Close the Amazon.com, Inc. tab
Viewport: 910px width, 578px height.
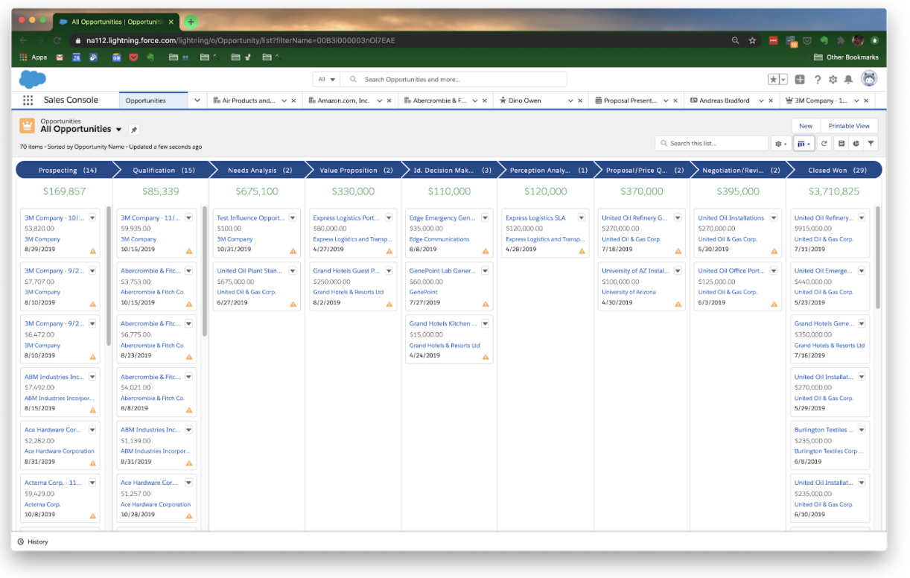pos(389,101)
